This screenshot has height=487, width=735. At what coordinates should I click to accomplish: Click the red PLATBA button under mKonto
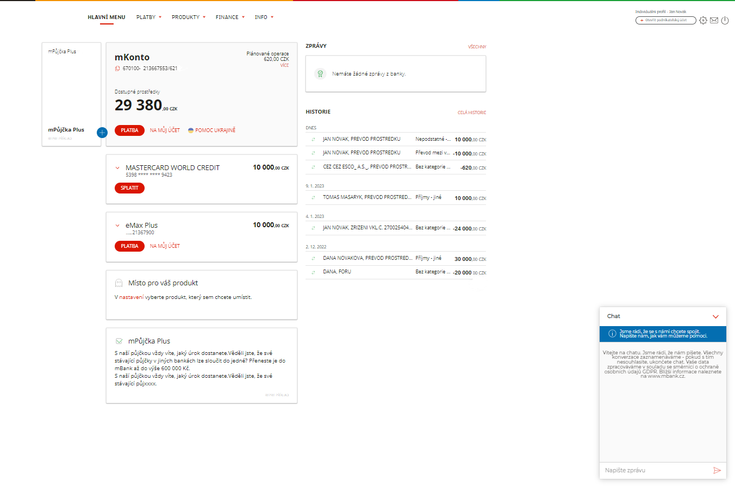coord(129,130)
